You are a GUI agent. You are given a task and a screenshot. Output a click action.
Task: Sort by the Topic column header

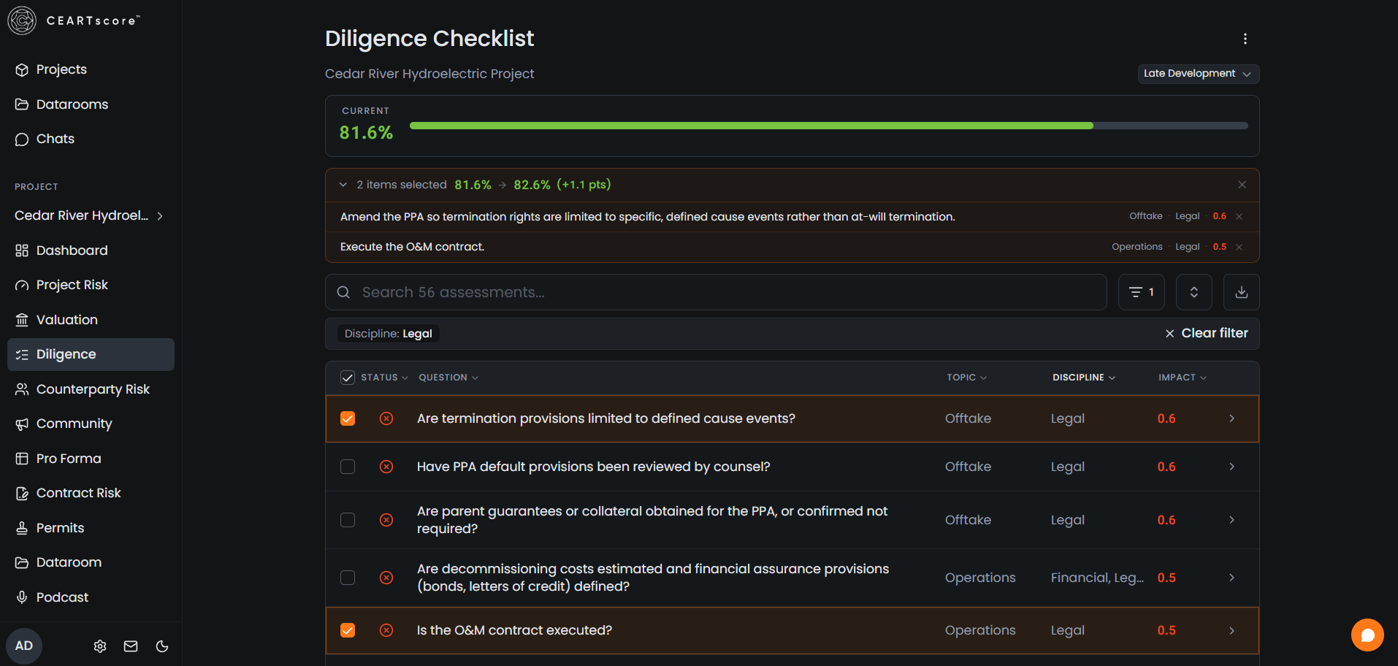tap(966, 378)
